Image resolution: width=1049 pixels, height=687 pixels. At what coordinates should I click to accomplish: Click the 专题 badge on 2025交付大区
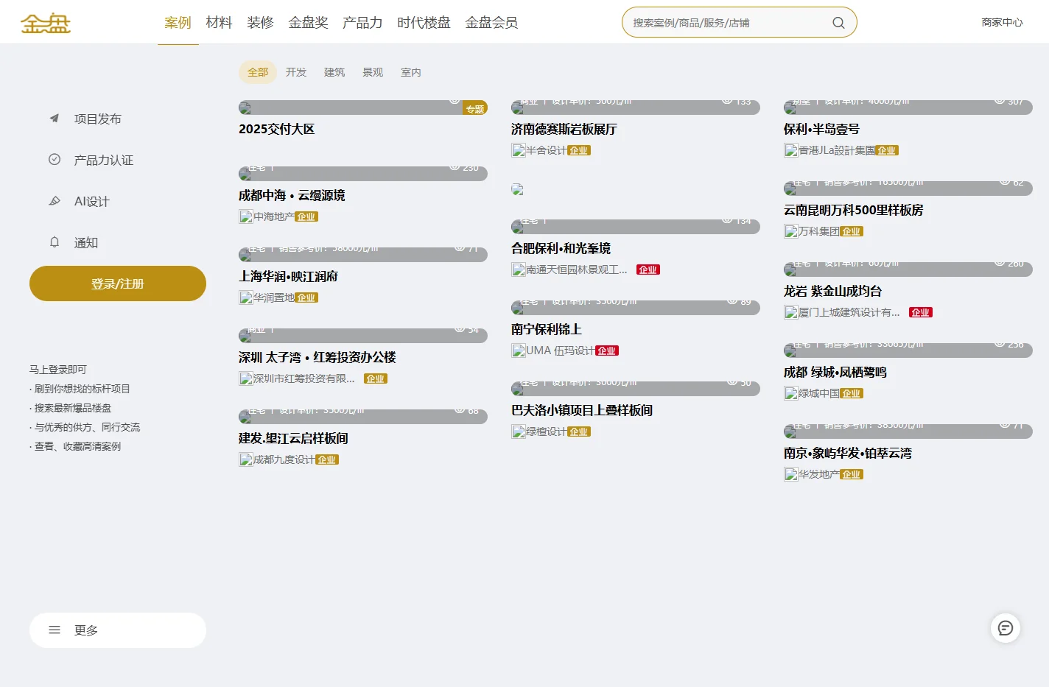tap(475, 109)
